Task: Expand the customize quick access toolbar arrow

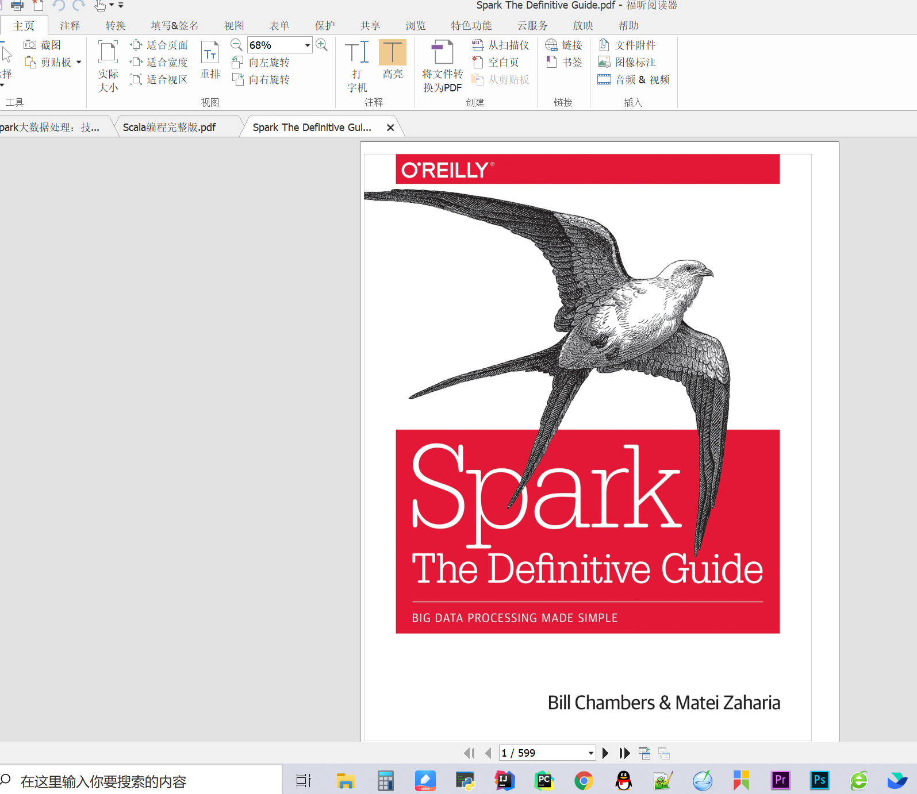Action: (121, 6)
